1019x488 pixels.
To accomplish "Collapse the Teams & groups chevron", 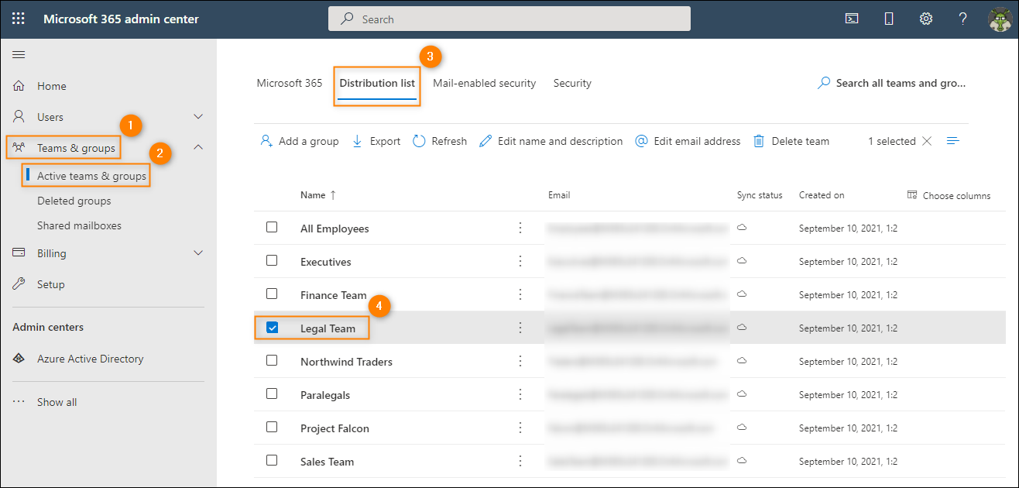I will click(x=198, y=147).
